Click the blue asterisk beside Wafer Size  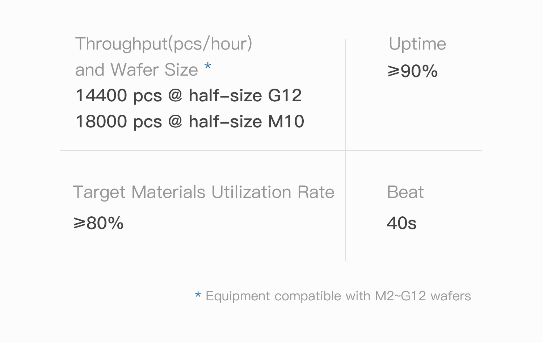[208, 67]
